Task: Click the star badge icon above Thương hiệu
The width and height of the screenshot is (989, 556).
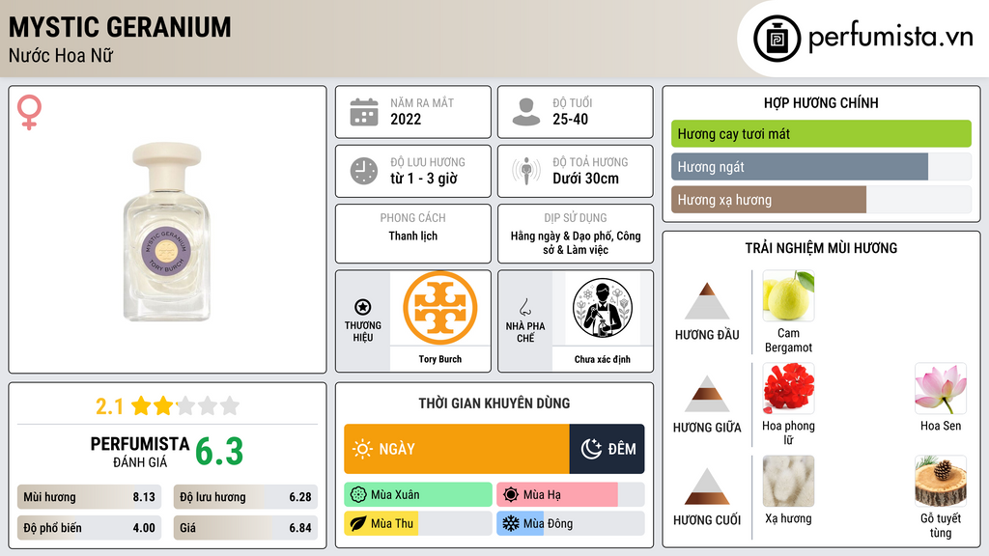Action: tap(363, 307)
